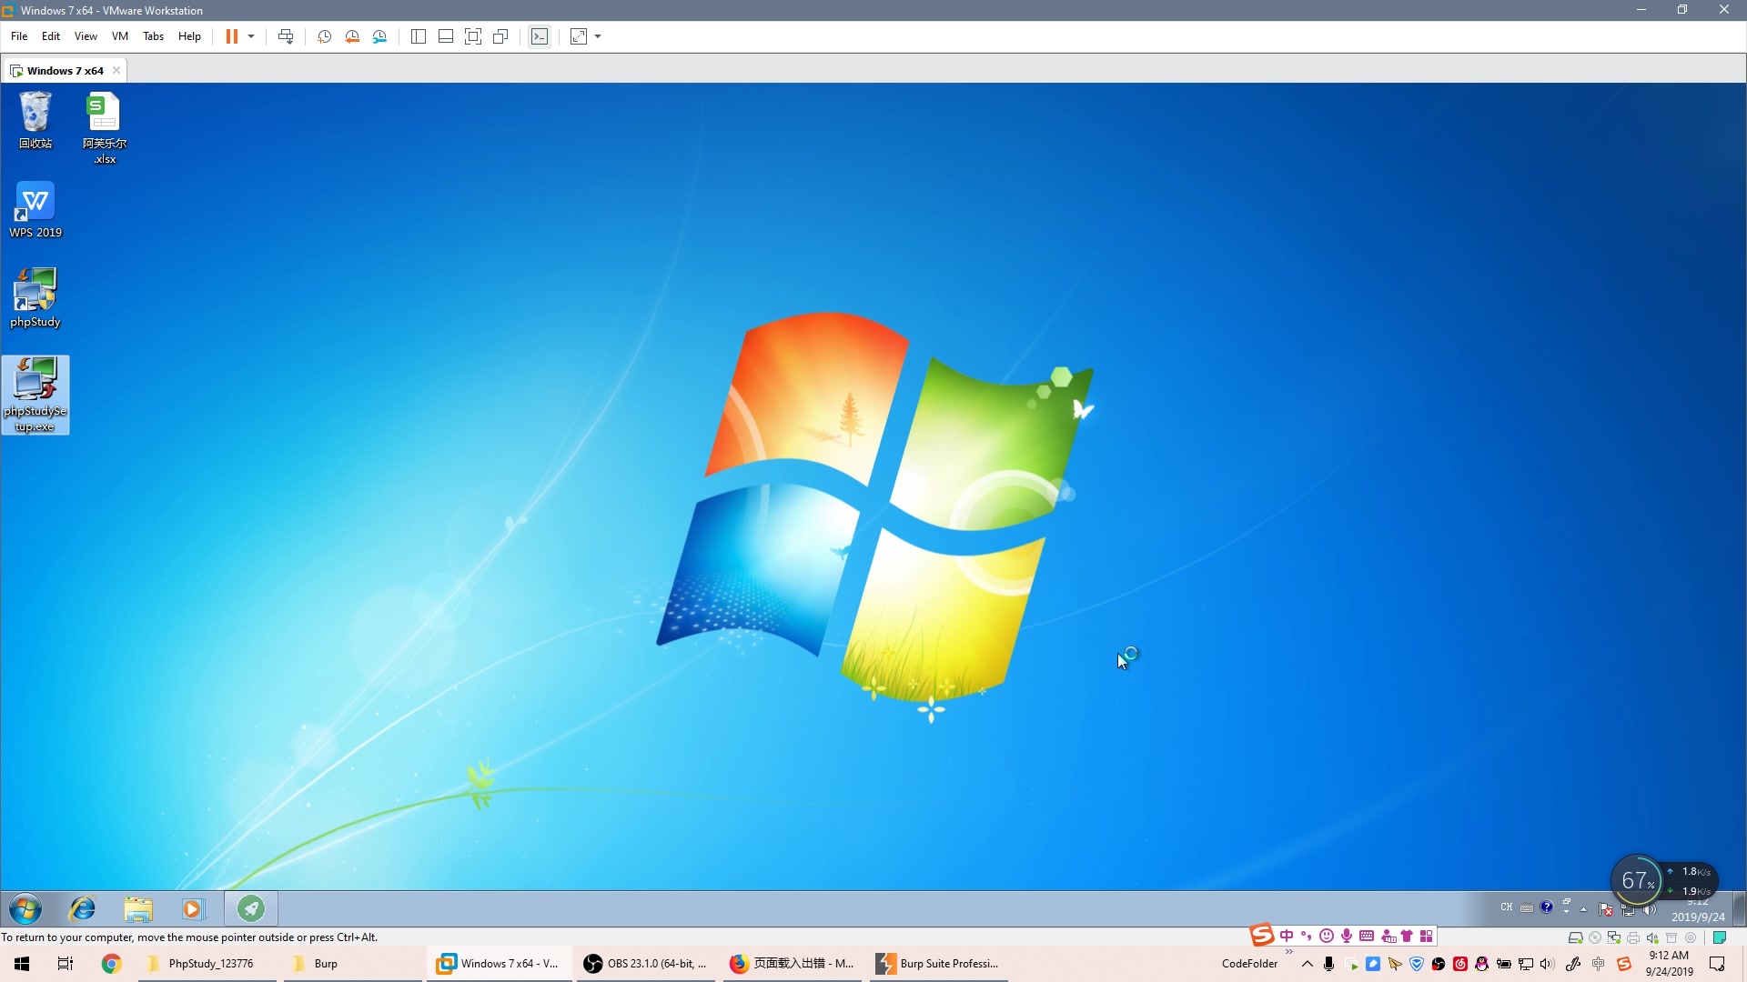Enter full screen mode
This screenshot has width=1747, height=982.
pos(473,36)
